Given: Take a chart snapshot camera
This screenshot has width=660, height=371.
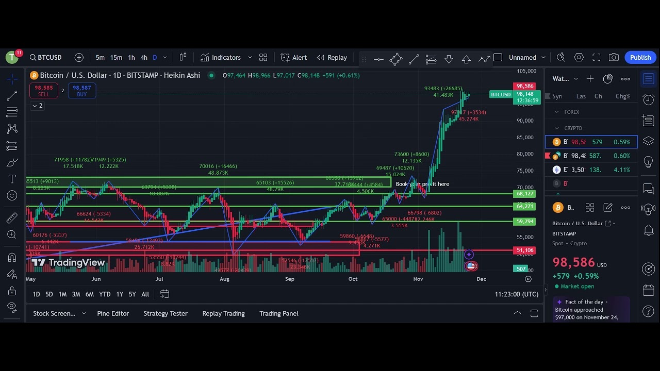Looking at the screenshot, I should (x=614, y=58).
